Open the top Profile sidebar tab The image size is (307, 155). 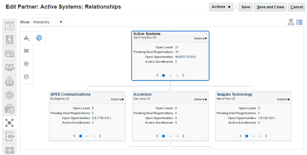[10, 26]
